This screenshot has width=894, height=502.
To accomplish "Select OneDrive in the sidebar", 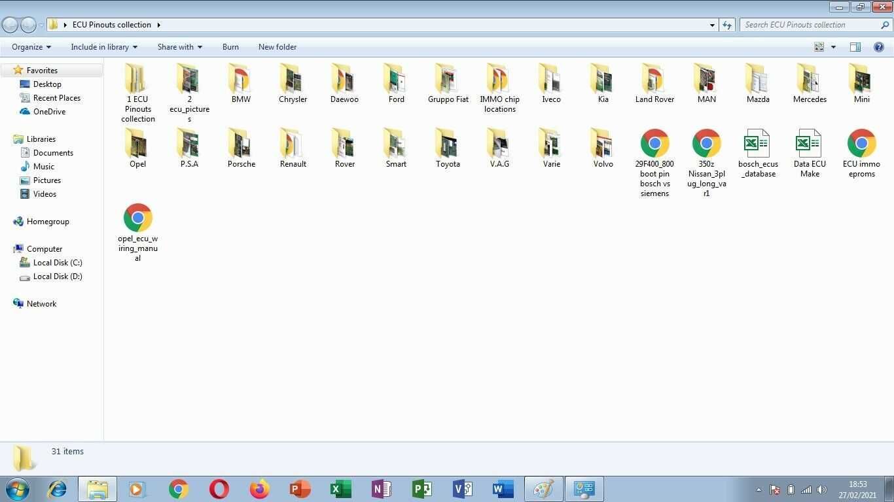I will tap(49, 112).
